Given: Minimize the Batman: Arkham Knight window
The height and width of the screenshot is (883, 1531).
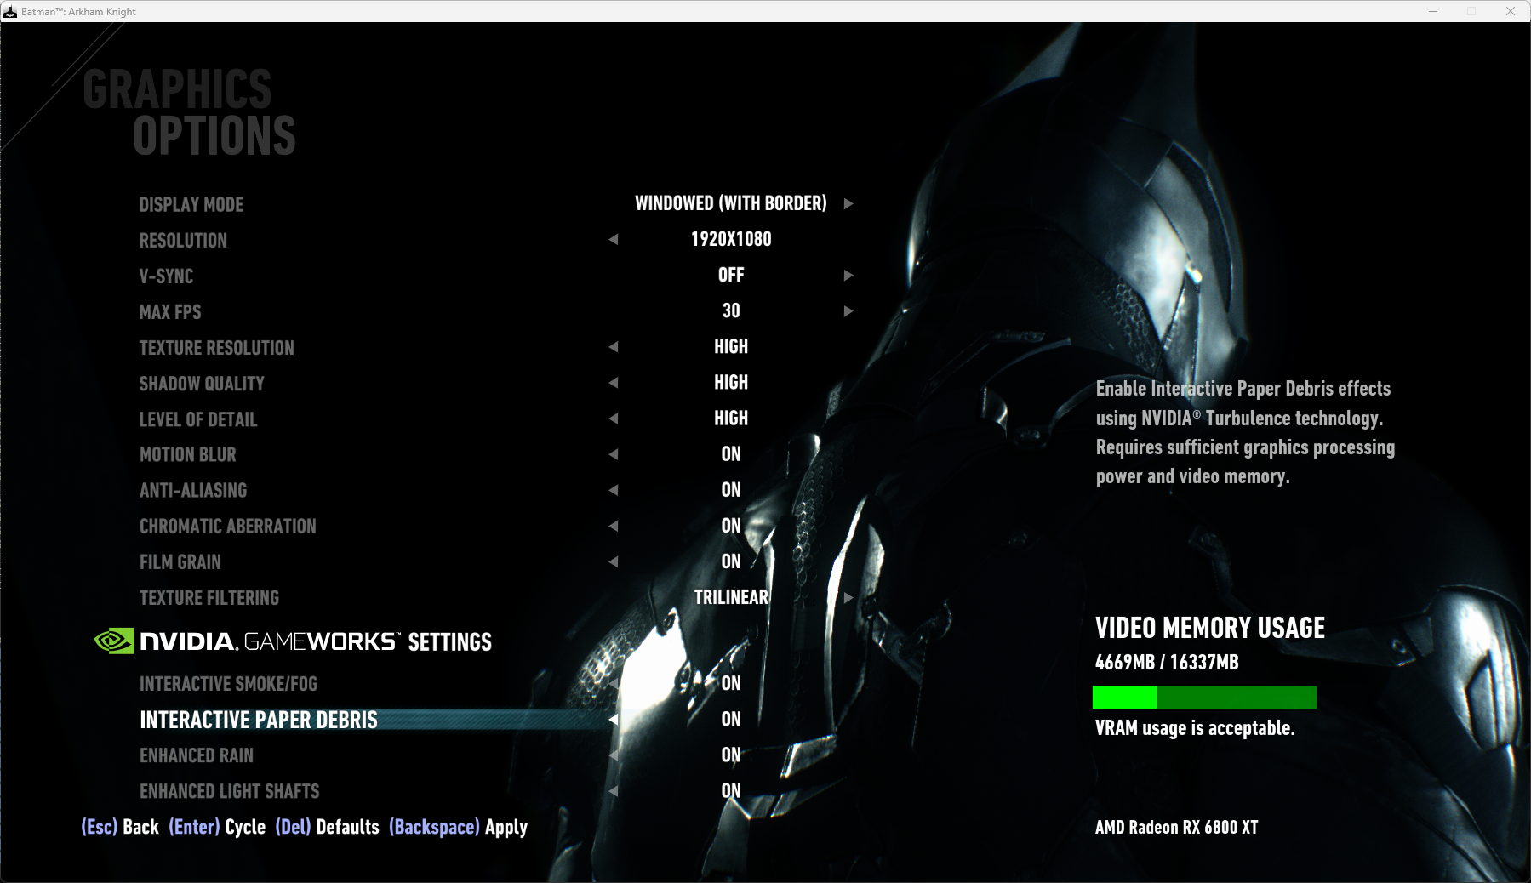Looking at the screenshot, I should coord(1433,11).
